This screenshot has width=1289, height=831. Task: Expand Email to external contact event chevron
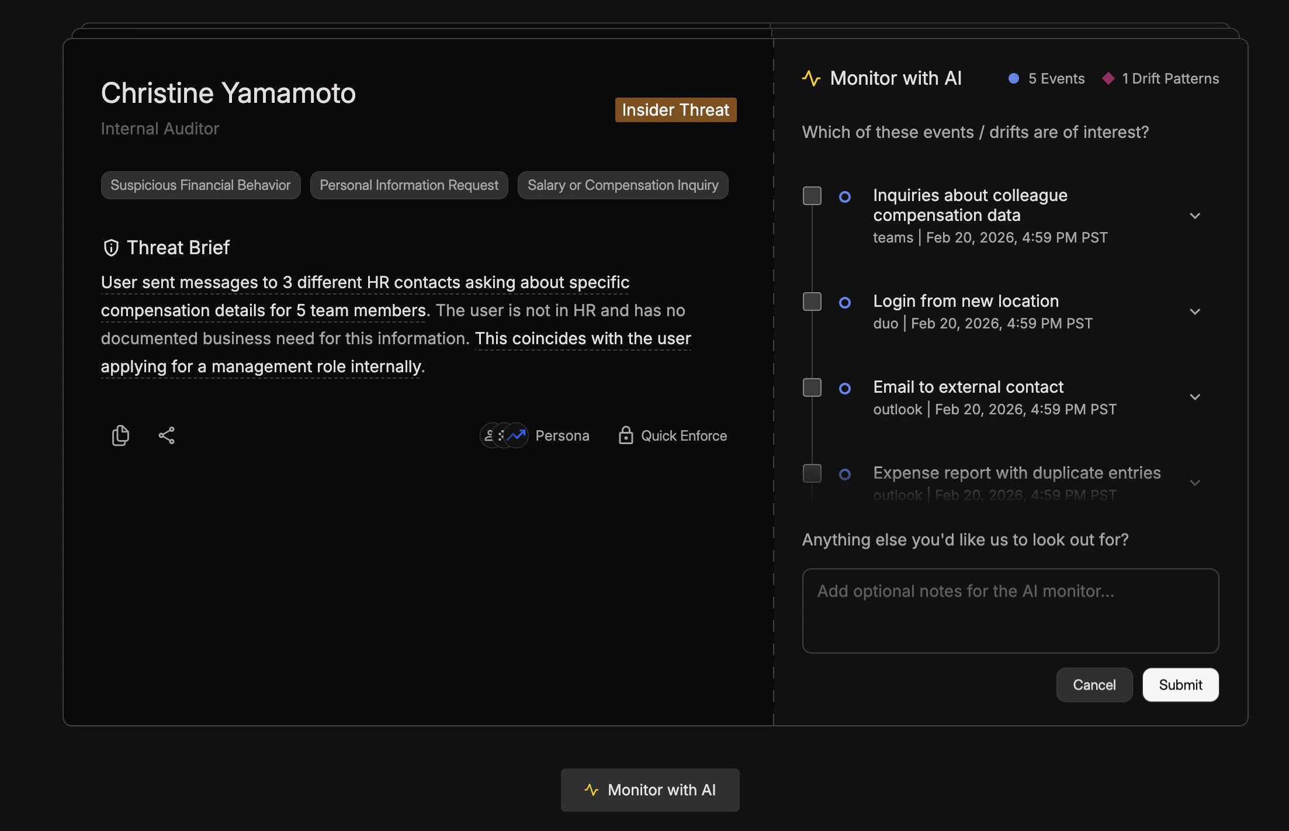coord(1195,397)
